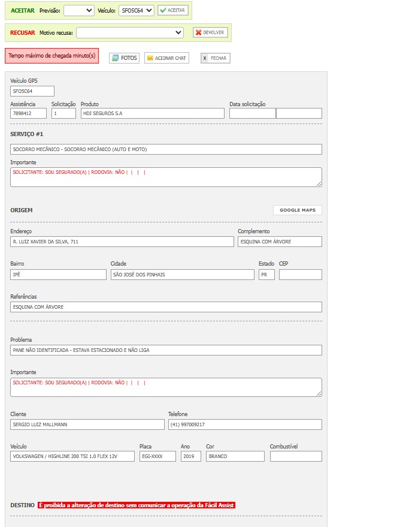This screenshot has height=527, width=397.
Task: Select the Solicitação field
Action: click(x=63, y=113)
